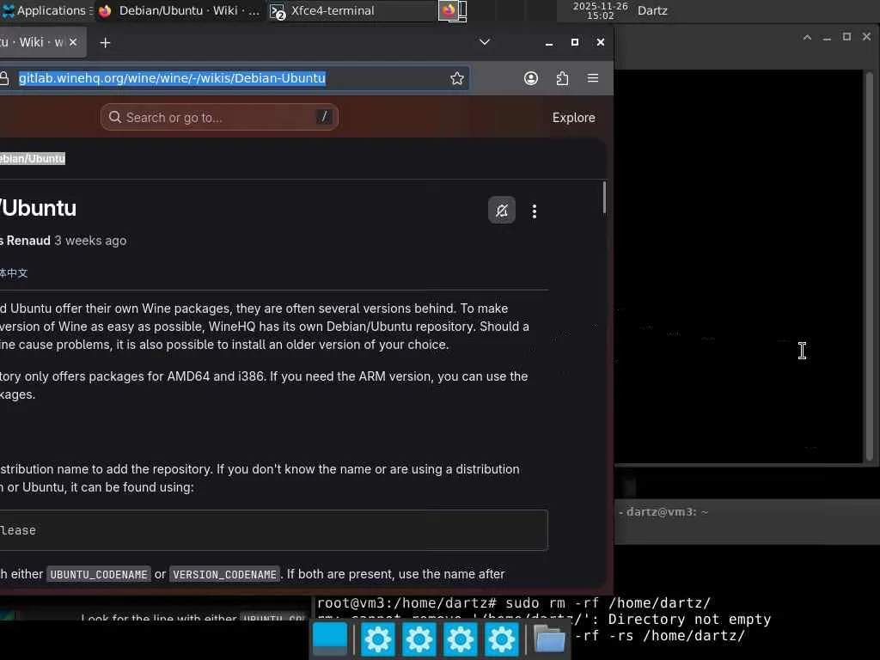Click the gitlab.winehq.org address bar
This screenshot has height=660, width=880.
point(172,78)
